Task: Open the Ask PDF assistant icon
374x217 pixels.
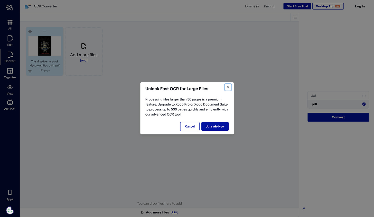Action: (10, 102)
